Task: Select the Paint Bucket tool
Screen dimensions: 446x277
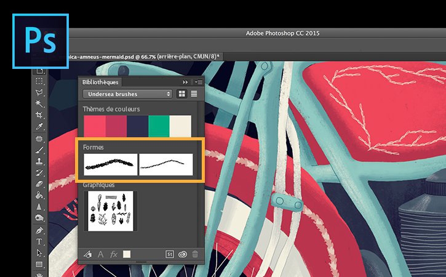Action: (39, 195)
